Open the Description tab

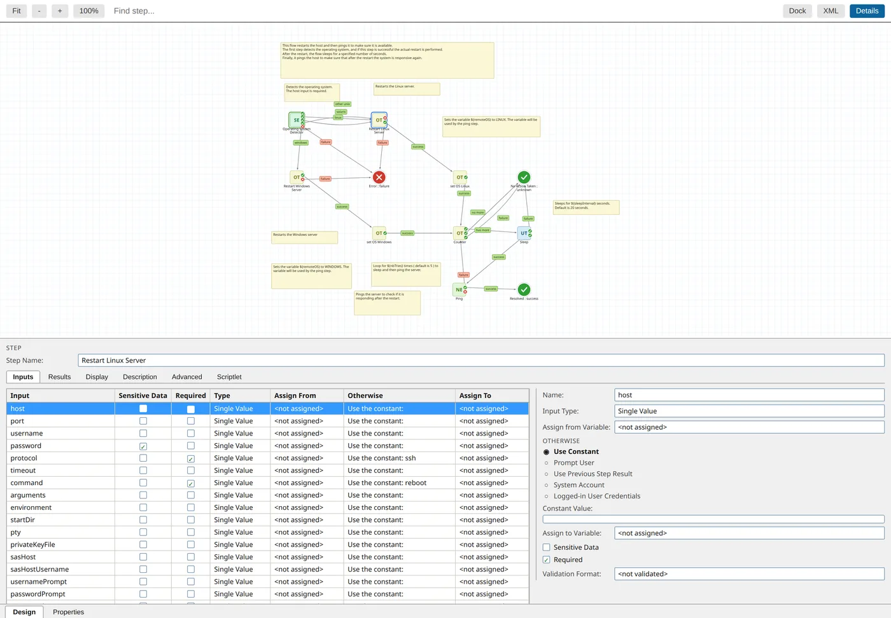[140, 377]
